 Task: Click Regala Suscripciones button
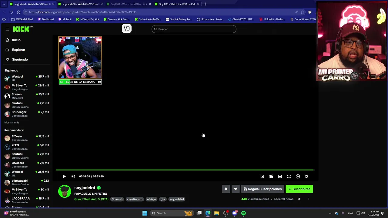pyautogui.click(x=263, y=189)
